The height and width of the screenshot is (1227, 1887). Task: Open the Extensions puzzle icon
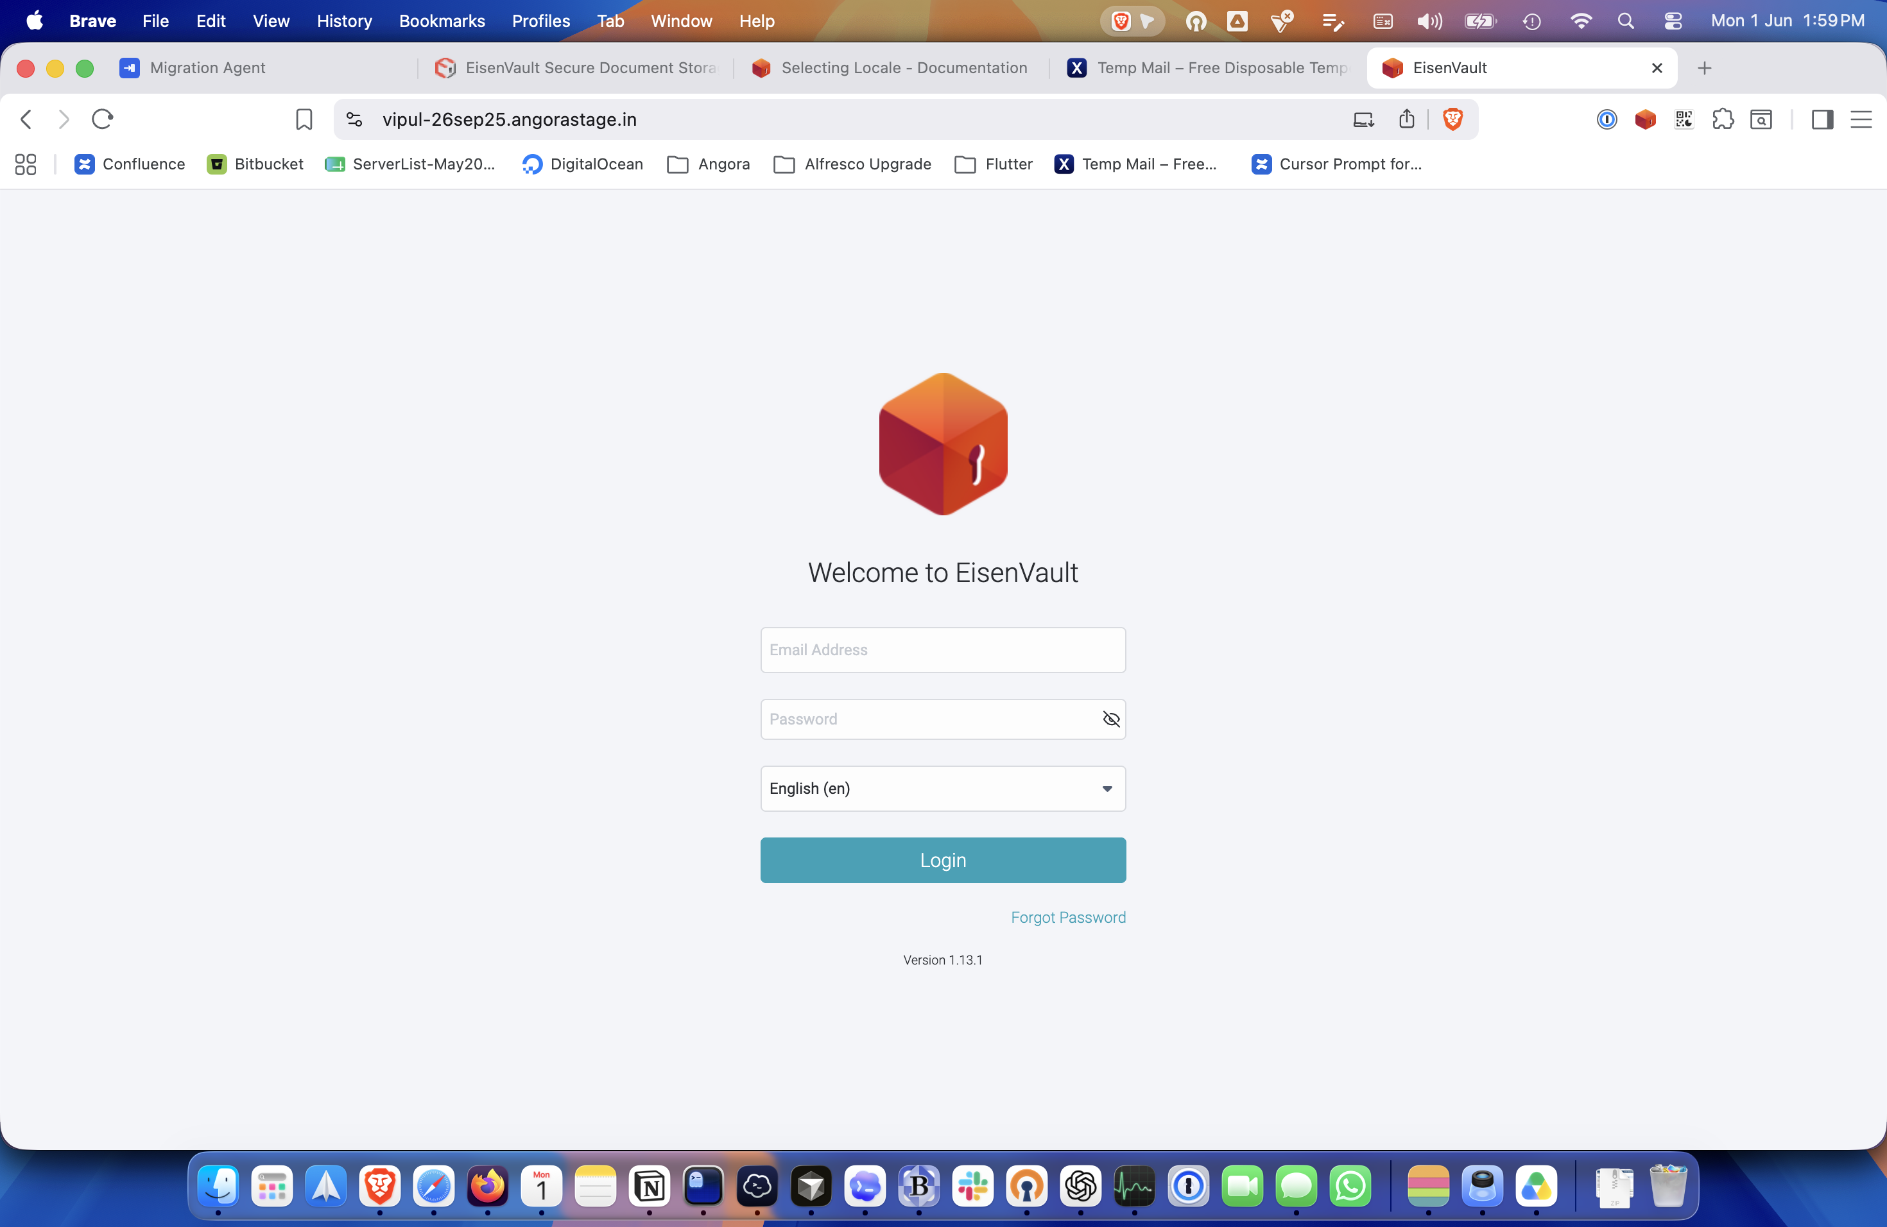pos(1722,119)
